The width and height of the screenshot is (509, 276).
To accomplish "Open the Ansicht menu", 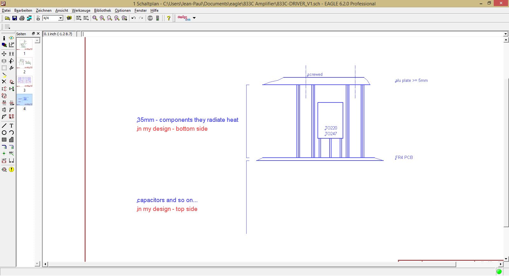I will (x=62, y=10).
